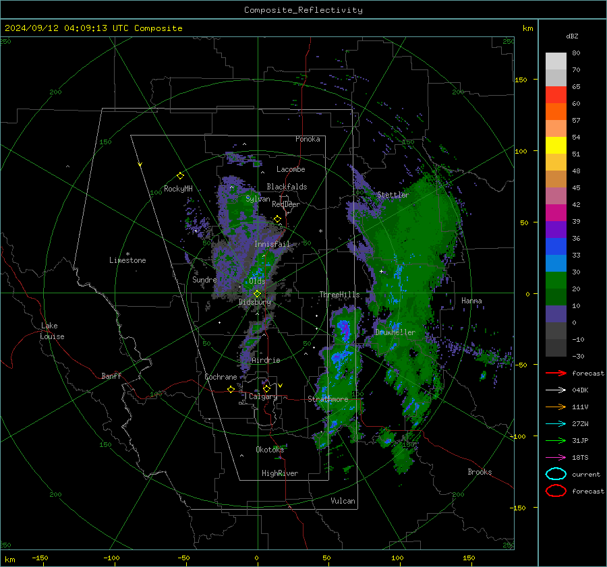
Task: Click the Limestone label
Action: click(127, 260)
